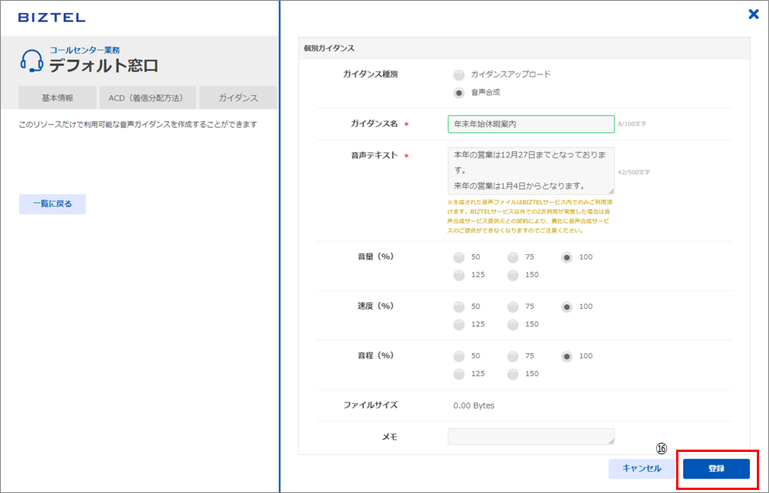Click the 登録 button

(716, 469)
